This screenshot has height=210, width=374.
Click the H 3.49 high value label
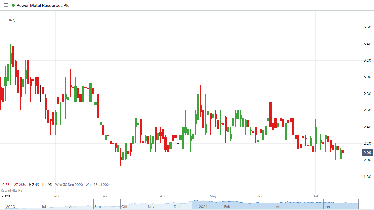34,185
